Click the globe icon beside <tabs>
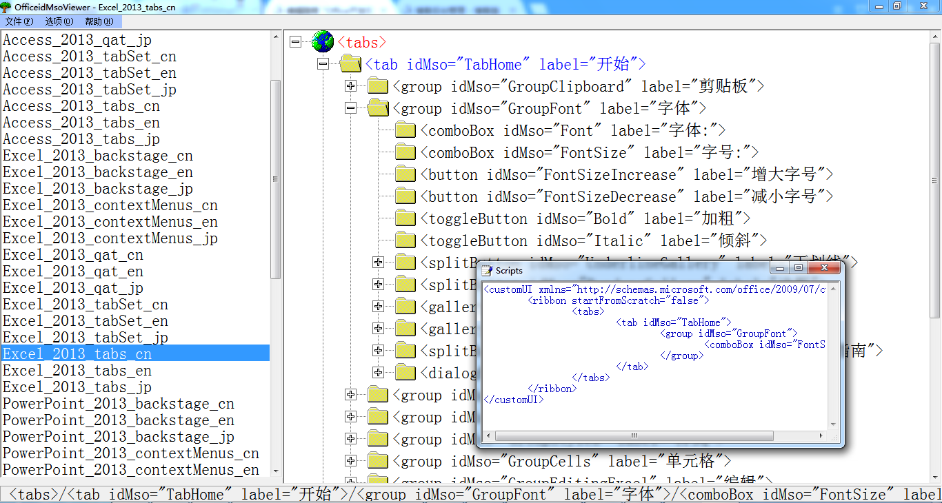The image size is (942, 503). click(323, 41)
